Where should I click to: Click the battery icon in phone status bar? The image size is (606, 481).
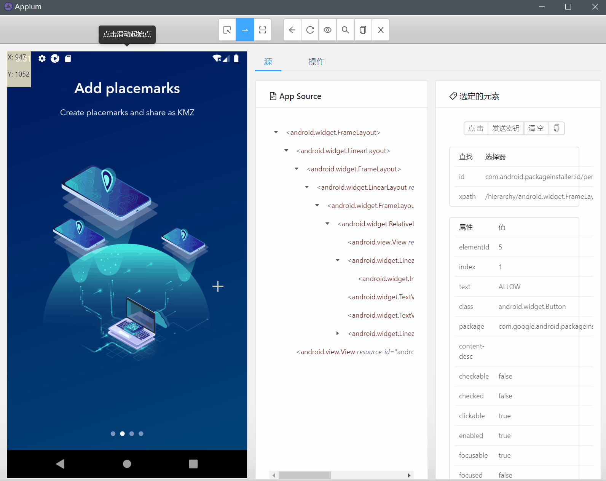[236, 58]
